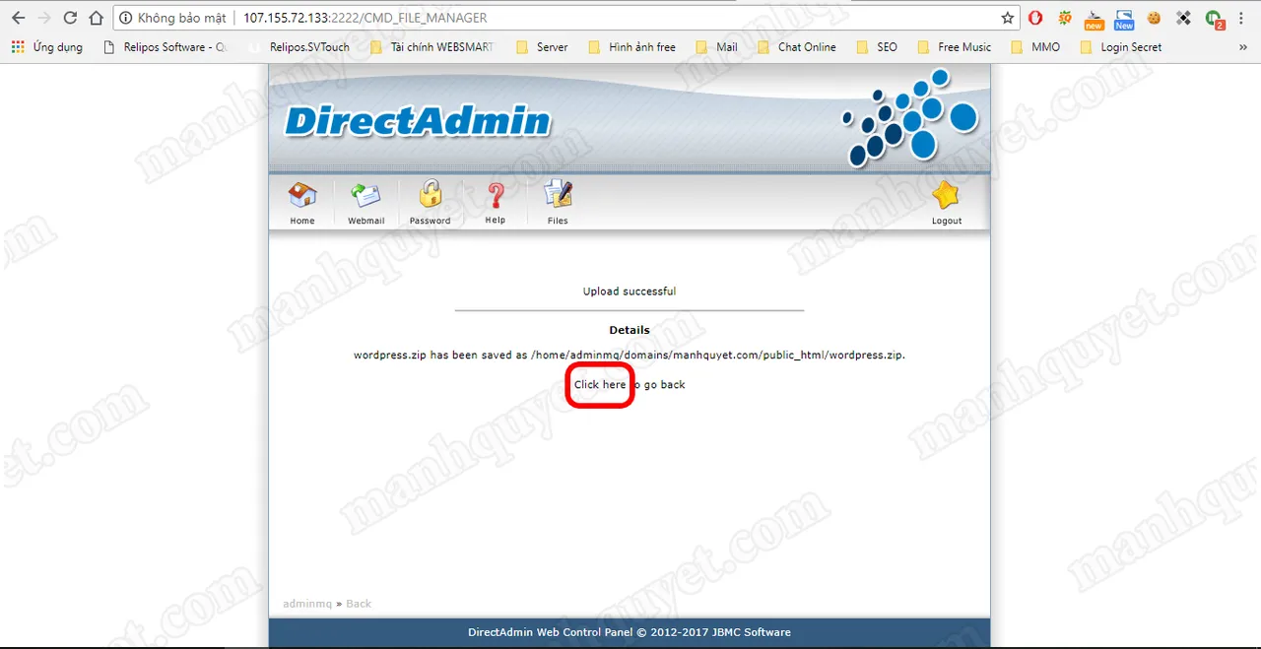Click the browser home icon

[96, 18]
